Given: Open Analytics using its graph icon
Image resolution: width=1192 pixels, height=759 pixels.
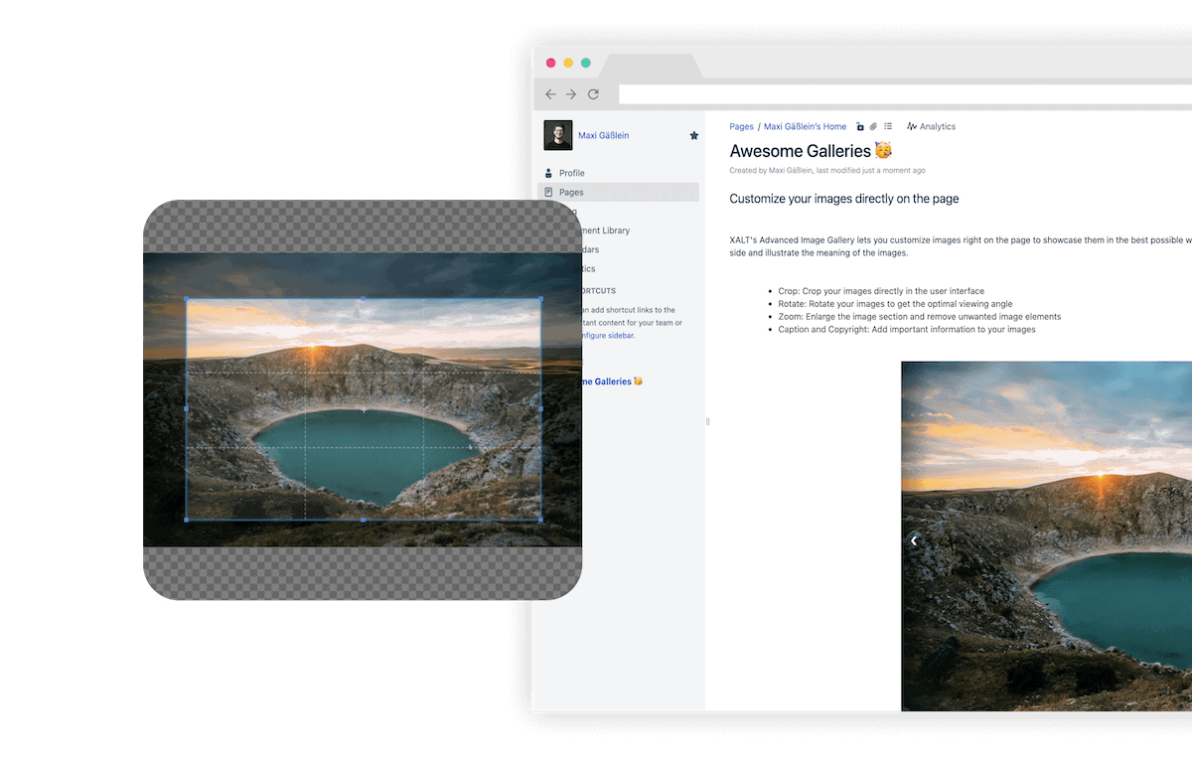Looking at the screenshot, I should click(914, 126).
